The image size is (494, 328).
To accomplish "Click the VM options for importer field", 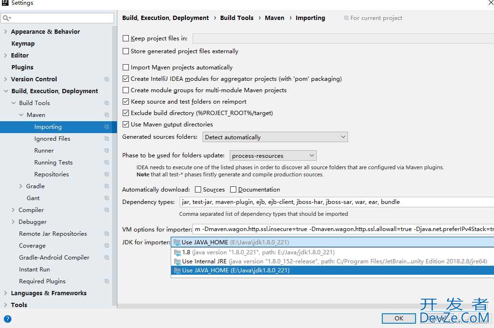I will point(342,229).
